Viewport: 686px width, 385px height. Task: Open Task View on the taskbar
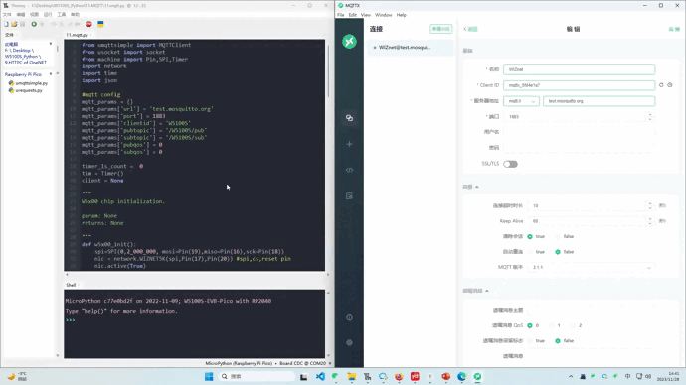pyautogui.click(x=303, y=376)
